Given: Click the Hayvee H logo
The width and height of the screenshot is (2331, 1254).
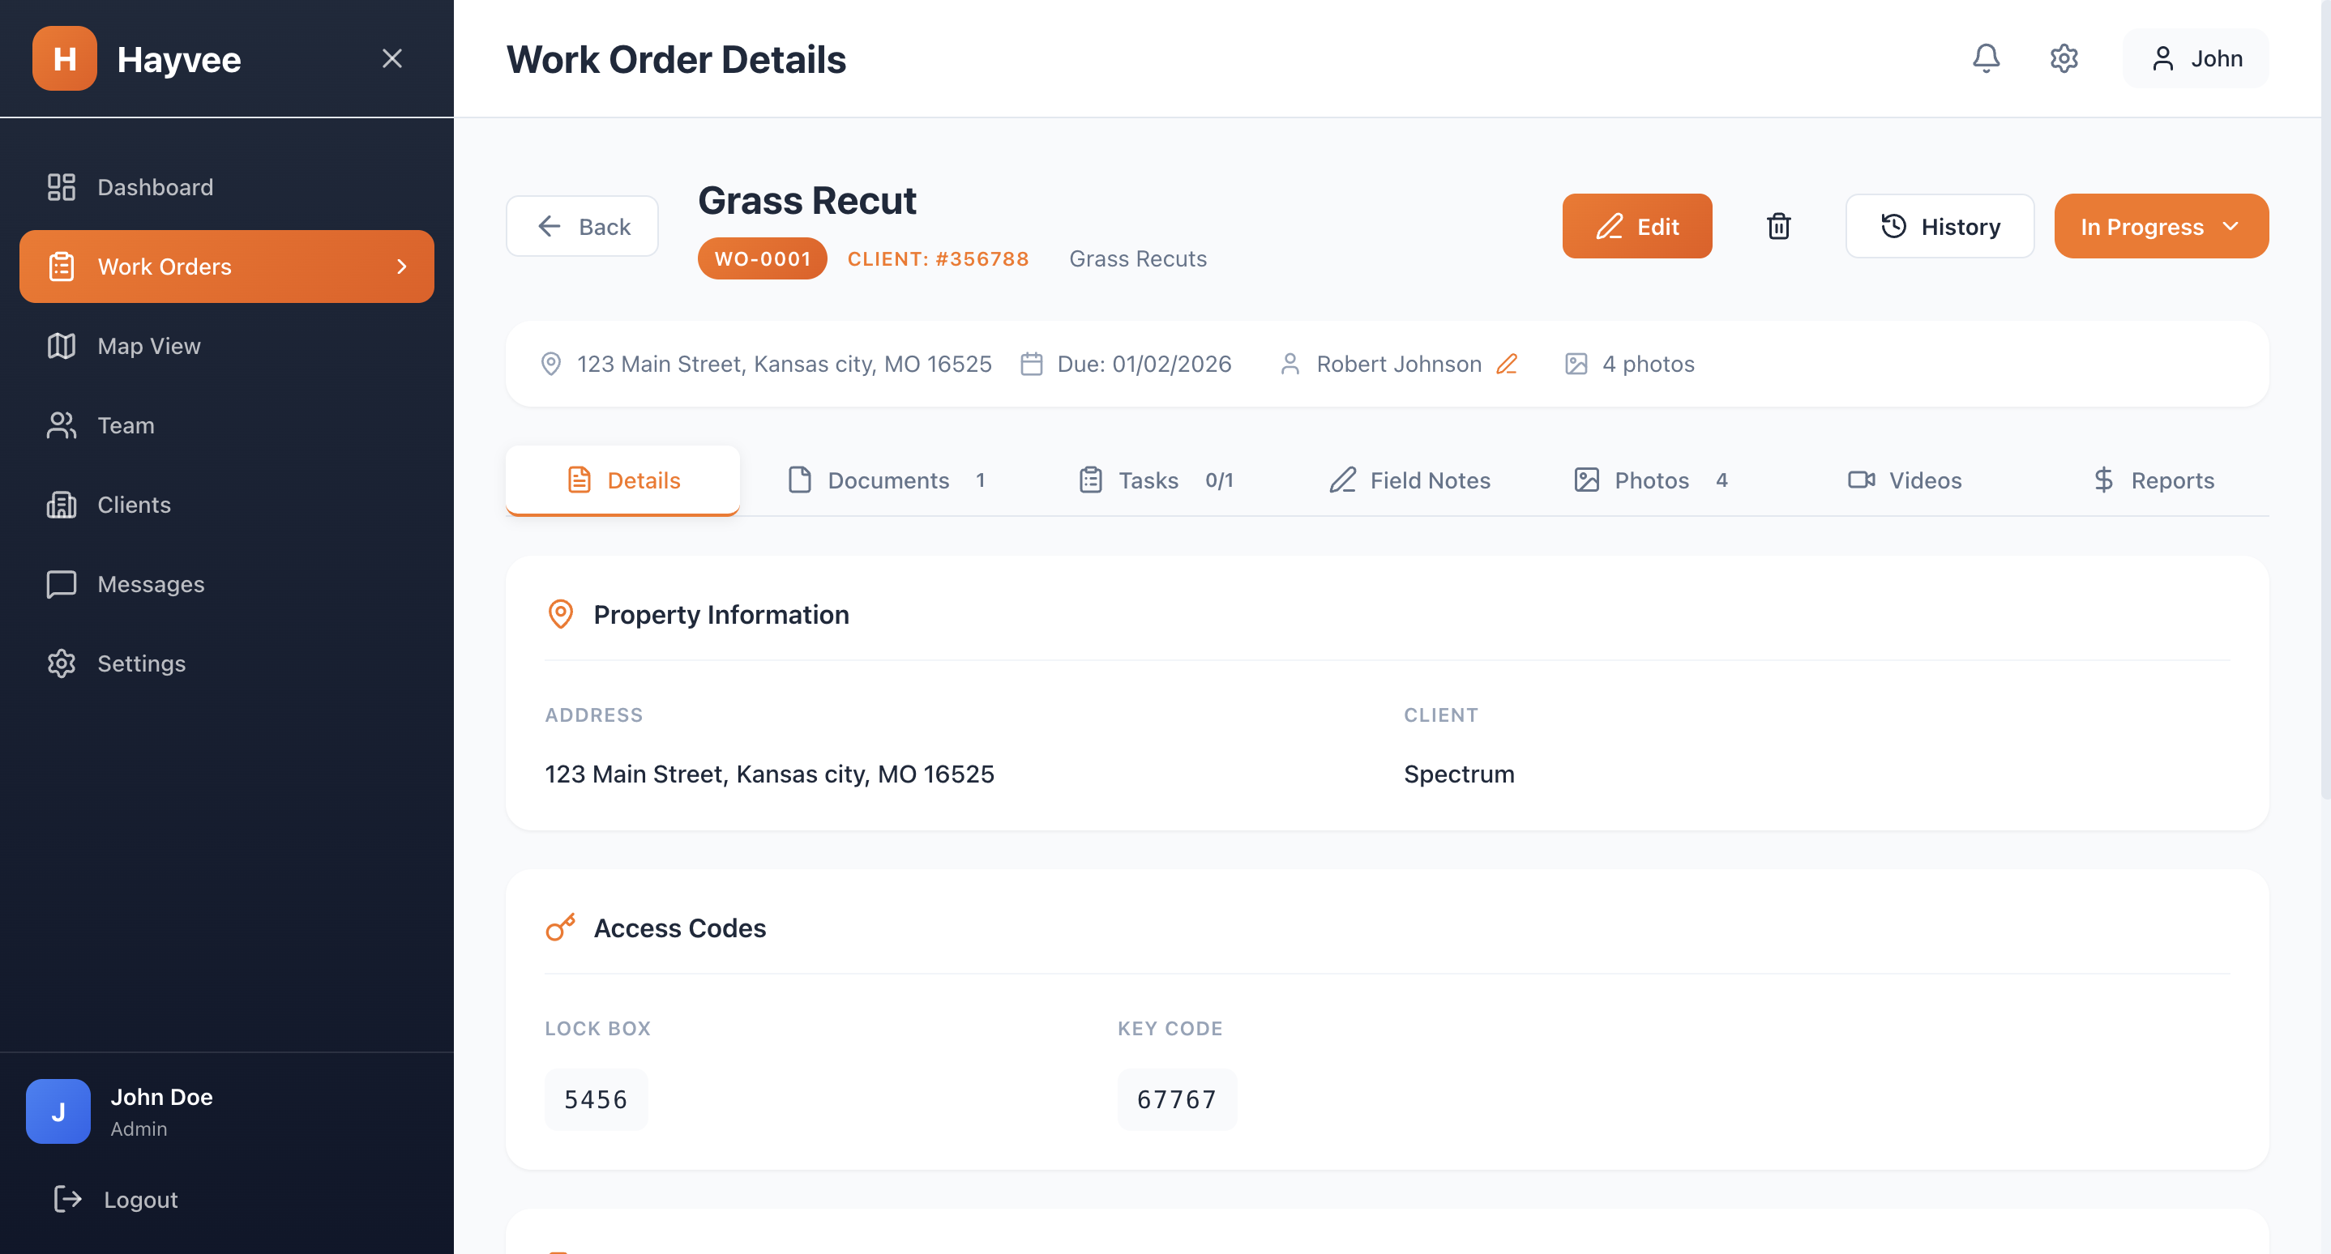Looking at the screenshot, I should [x=64, y=59].
